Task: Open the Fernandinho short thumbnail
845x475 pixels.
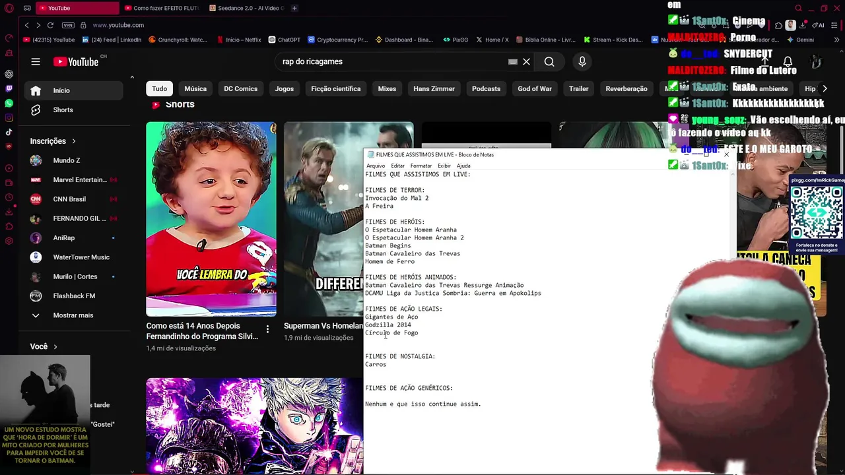Action: 211,219
